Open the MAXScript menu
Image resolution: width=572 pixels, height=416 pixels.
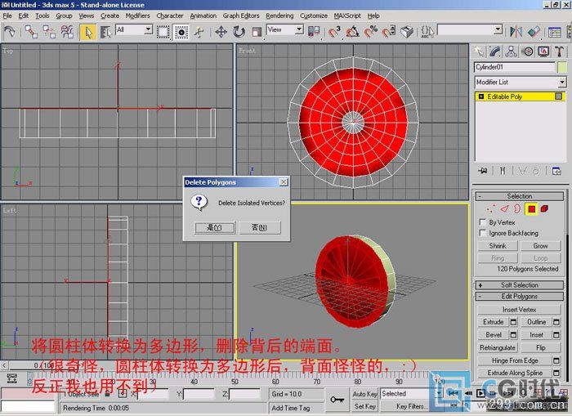(x=347, y=16)
